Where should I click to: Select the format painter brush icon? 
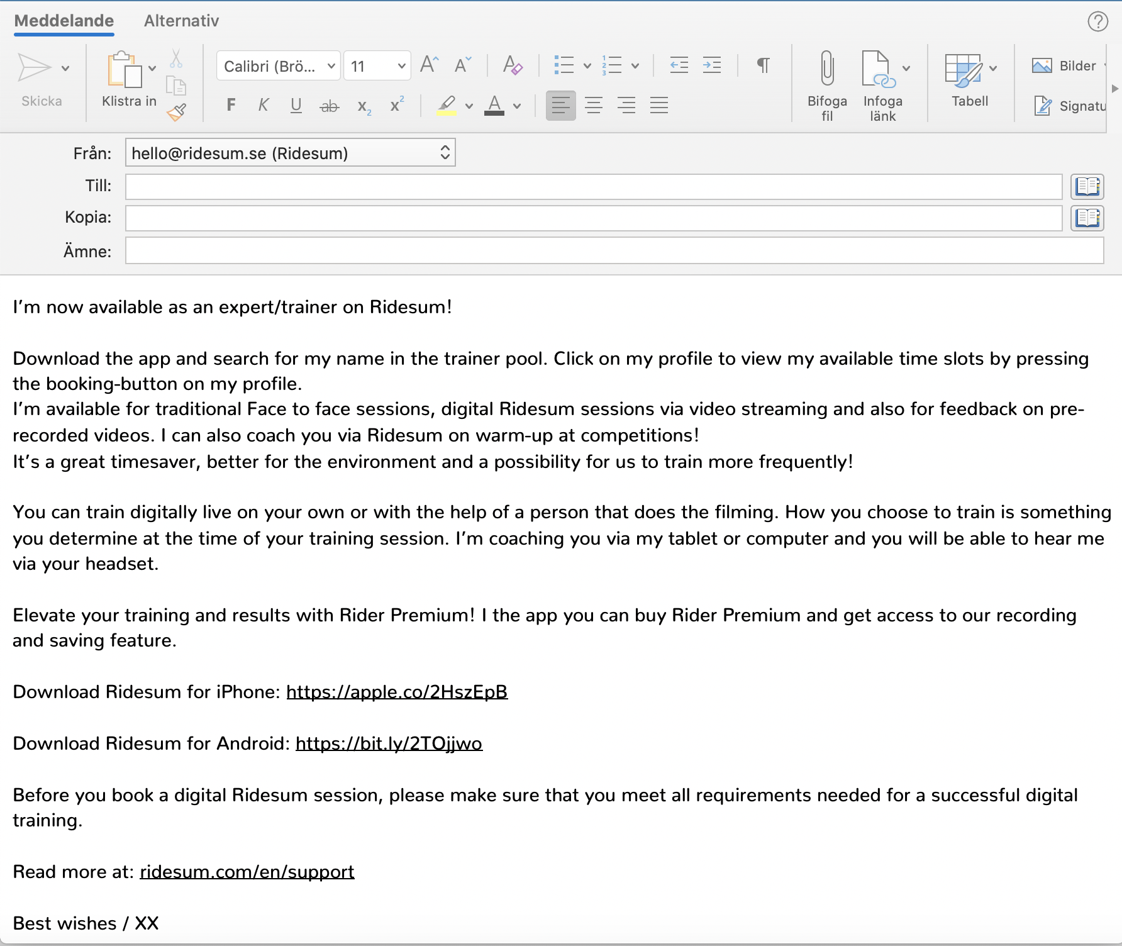pyautogui.click(x=176, y=112)
